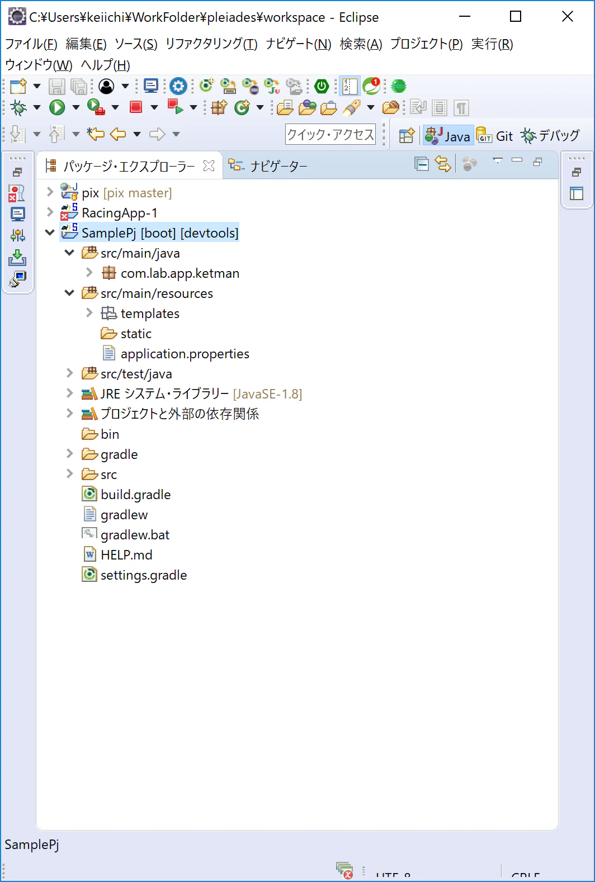Click the blue gear toolbar icon
This screenshot has height=882, width=595.
click(x=178, y=86)
